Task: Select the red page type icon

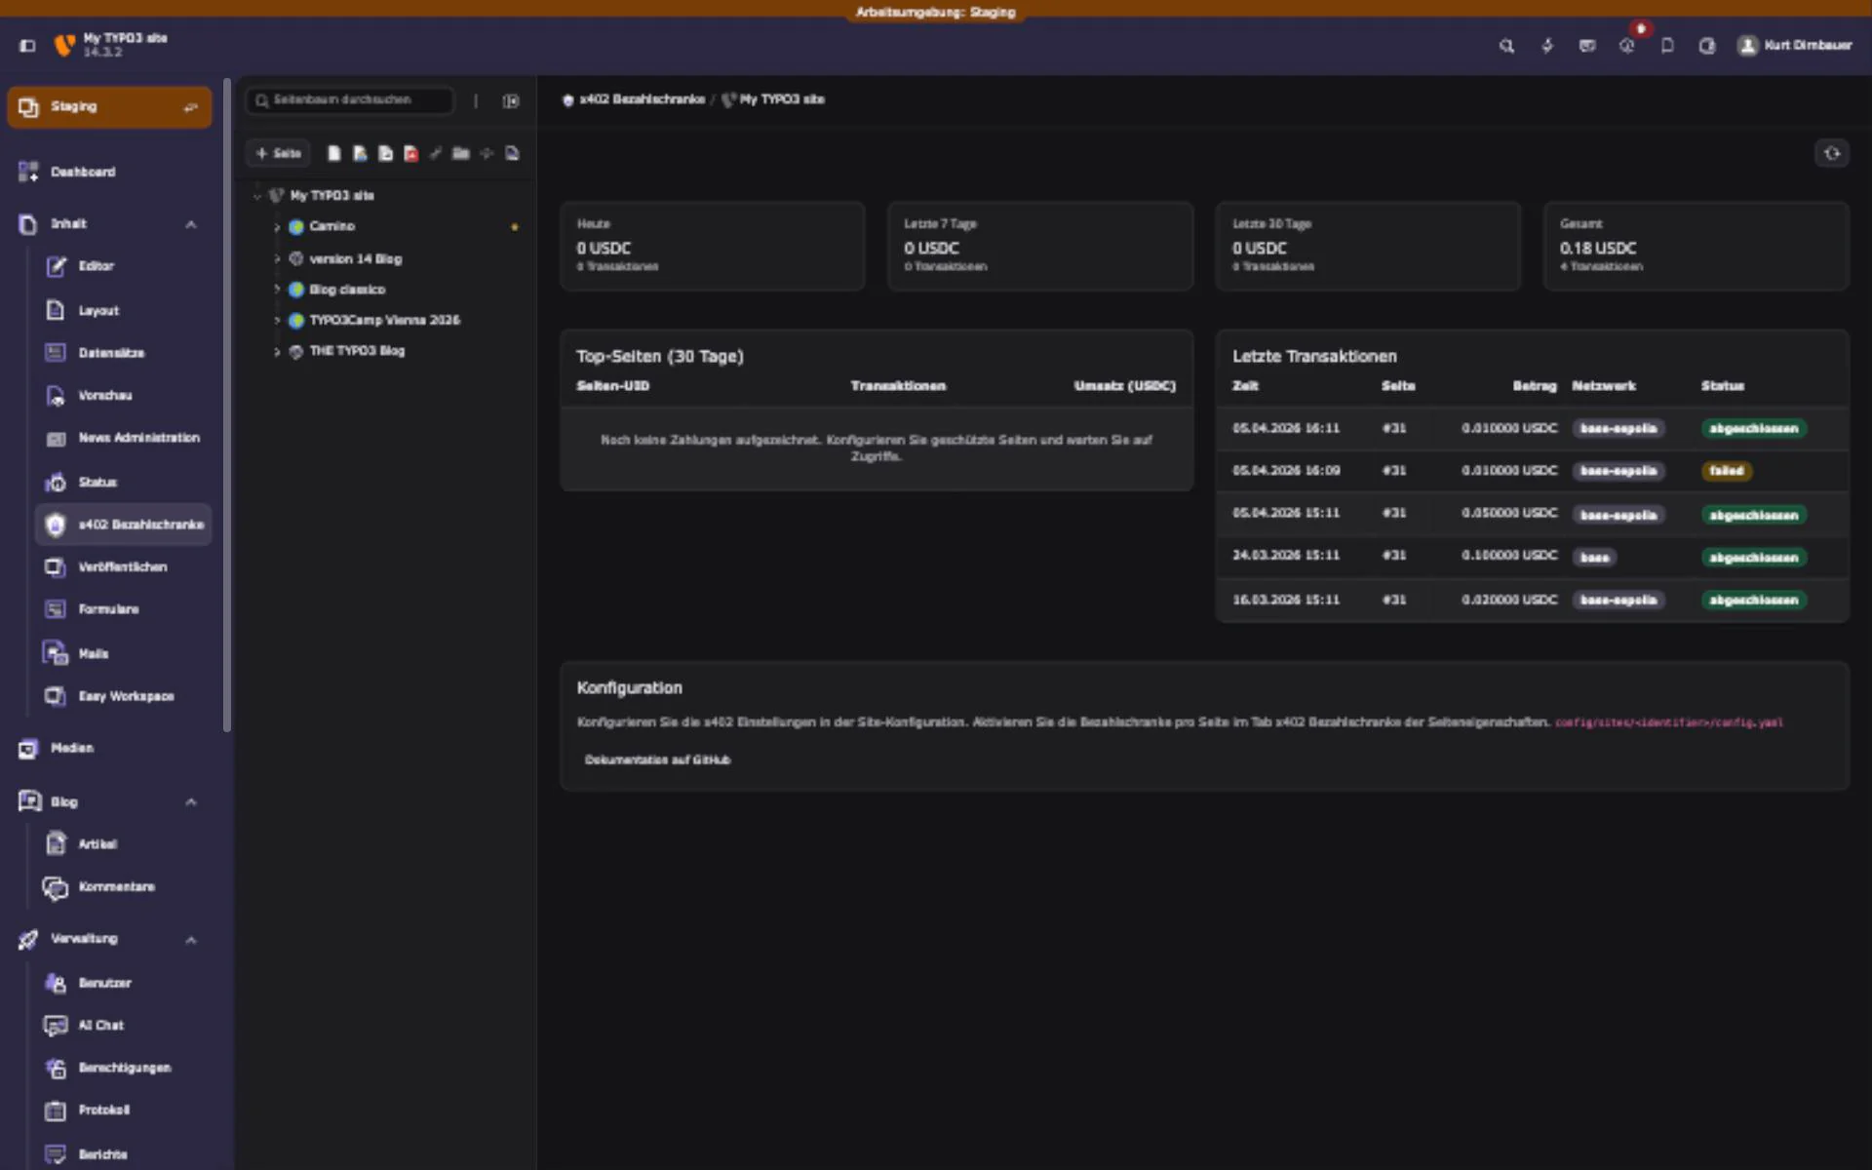Action: pyautogui.click(x=410, y=154)
